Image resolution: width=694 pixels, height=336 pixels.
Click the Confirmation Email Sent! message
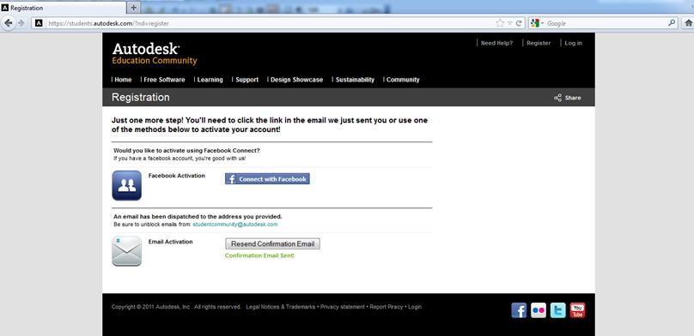coord(259,255)
